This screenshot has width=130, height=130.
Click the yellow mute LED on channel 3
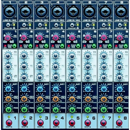pos(40,117)
